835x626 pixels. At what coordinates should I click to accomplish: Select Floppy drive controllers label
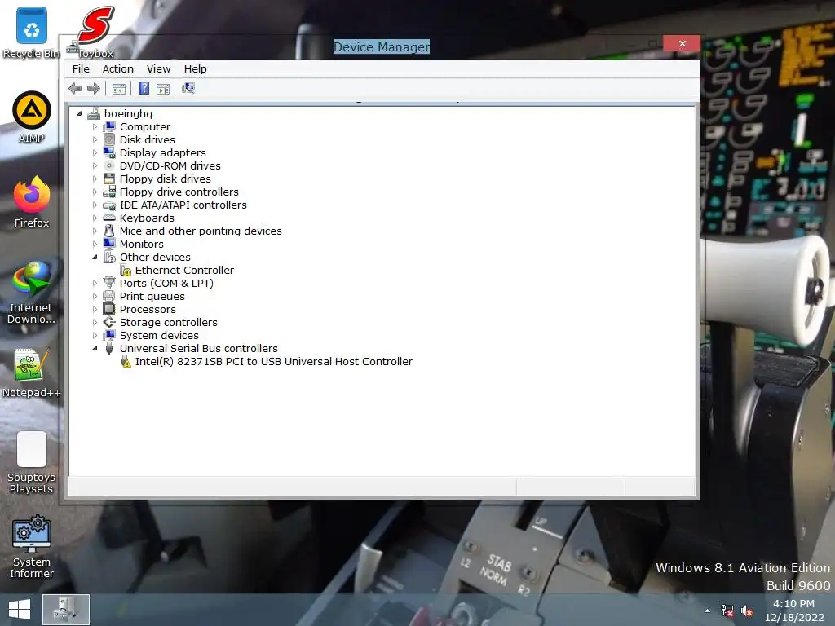click(x=179, y=192)
